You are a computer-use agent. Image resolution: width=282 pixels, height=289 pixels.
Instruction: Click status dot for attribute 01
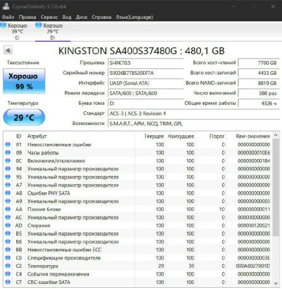(x=8, y=144)
